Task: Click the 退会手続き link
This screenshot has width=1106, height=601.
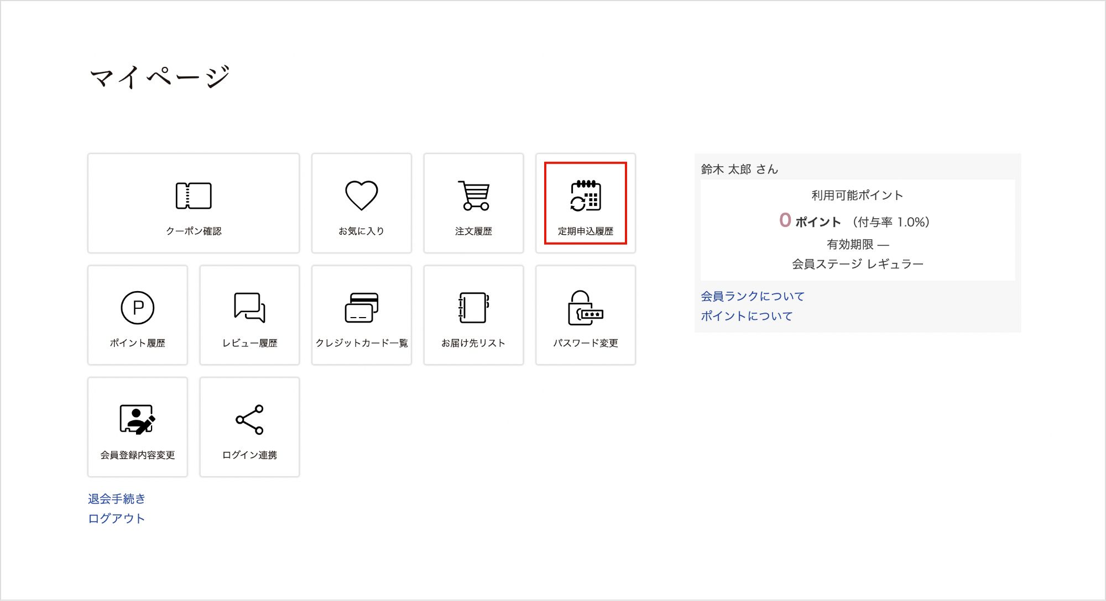Action: pos(117,499)
